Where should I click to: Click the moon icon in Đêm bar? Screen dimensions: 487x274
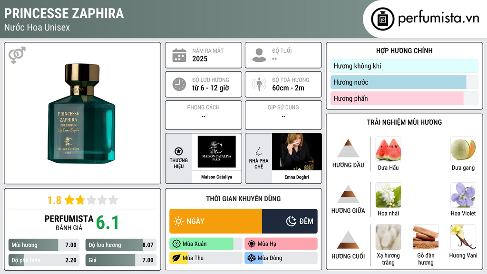[291, 221]
